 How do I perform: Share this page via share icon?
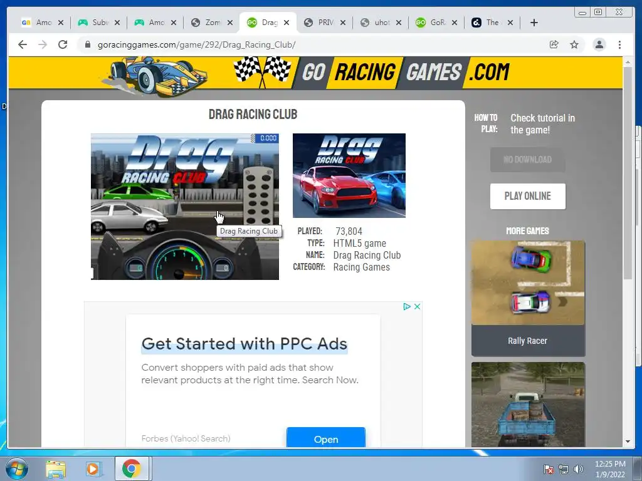(554, 44)
